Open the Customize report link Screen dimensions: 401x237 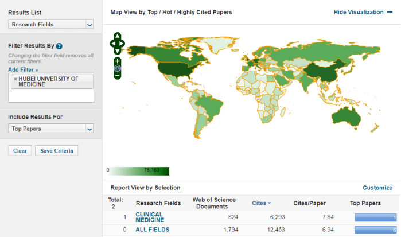pos(377,188)
